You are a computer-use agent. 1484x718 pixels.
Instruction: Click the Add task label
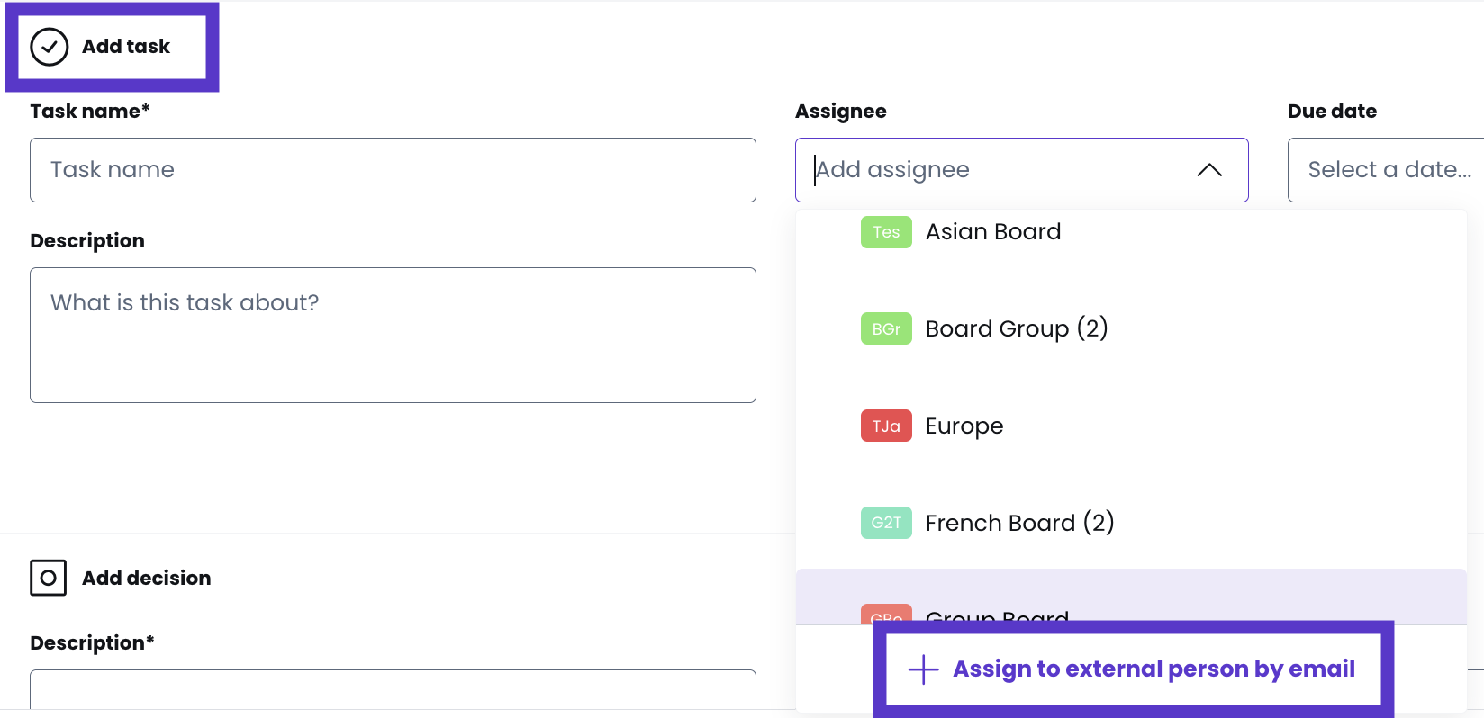point(126,47)
